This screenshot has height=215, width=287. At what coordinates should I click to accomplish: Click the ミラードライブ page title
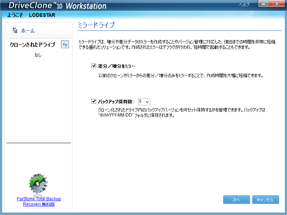pos(96,25)
